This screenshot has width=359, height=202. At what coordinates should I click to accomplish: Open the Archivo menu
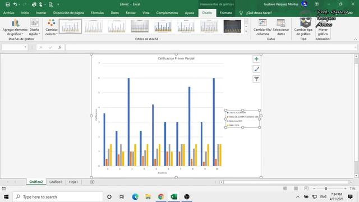(9, 13)
